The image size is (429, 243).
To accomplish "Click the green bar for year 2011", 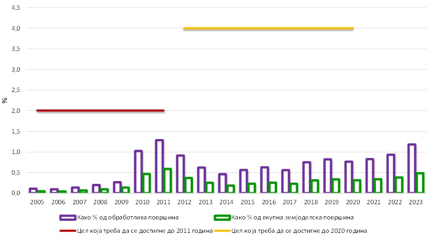I will pyautogui.click(x=167, y=181).
